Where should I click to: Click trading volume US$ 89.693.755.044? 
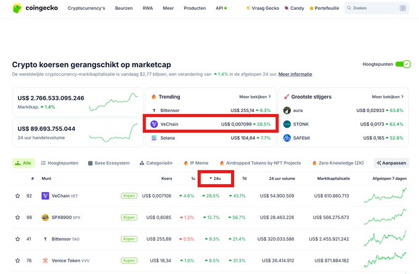pyautogui.click(x=46, y=129)
